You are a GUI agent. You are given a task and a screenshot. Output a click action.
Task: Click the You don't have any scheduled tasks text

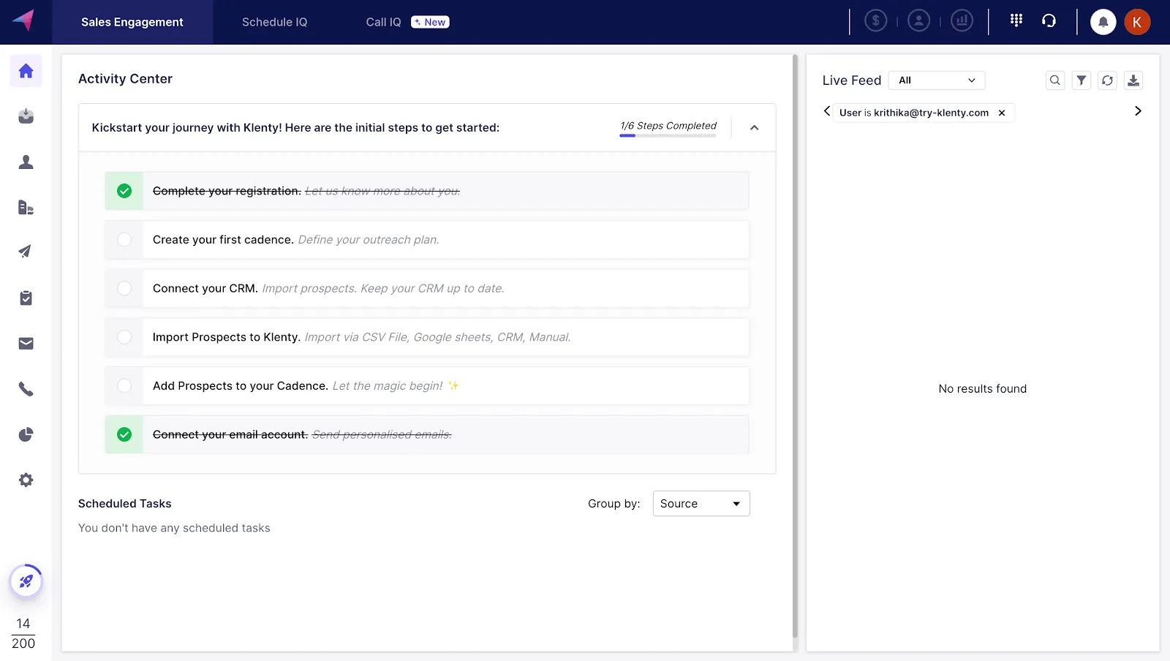tap(174, 528)
